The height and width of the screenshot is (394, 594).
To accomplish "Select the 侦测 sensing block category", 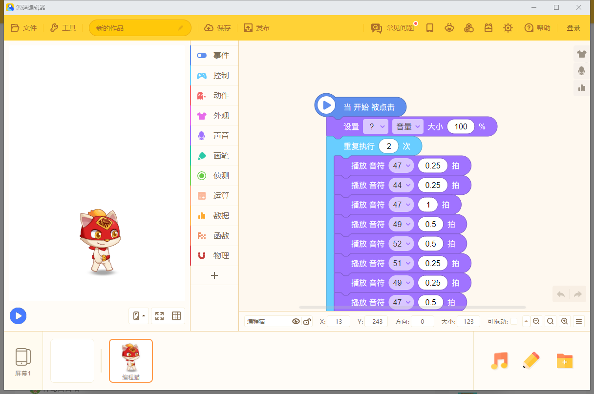I will [214, 176].
